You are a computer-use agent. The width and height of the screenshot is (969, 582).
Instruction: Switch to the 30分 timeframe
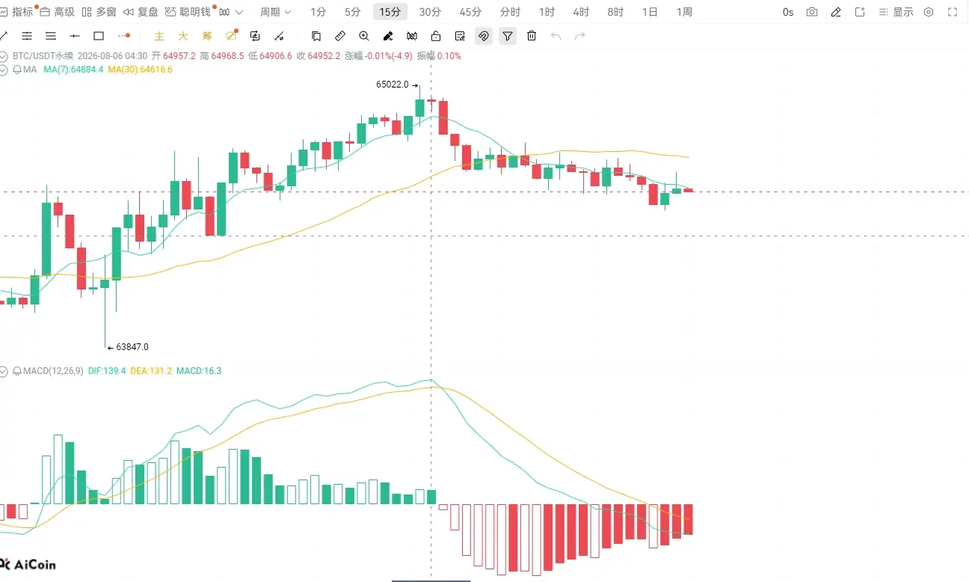click(430, 12)
